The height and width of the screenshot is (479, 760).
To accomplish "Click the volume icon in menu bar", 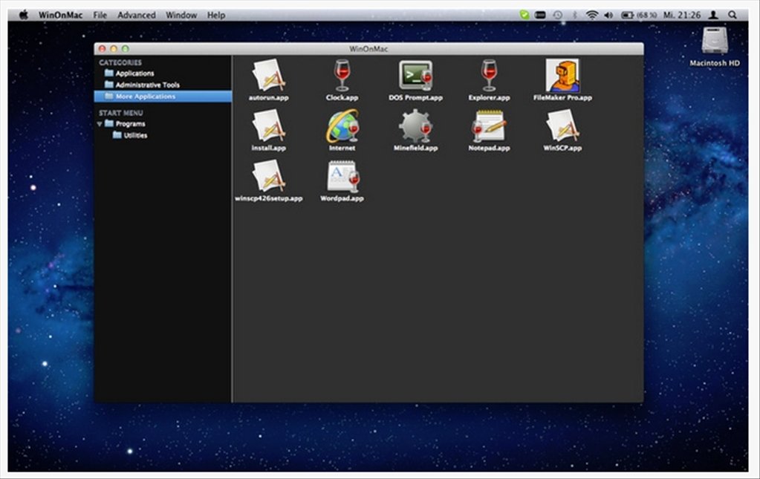I will pyautogui.click(x=608, y=15).
